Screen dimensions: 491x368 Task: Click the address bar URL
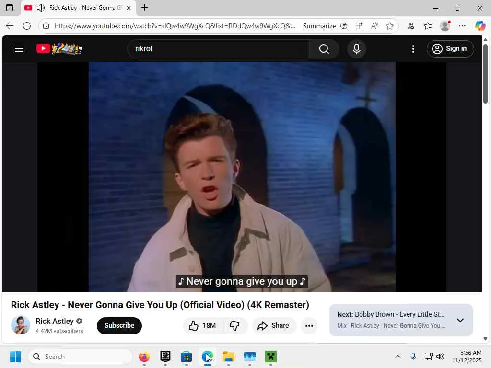coord(175,26)
